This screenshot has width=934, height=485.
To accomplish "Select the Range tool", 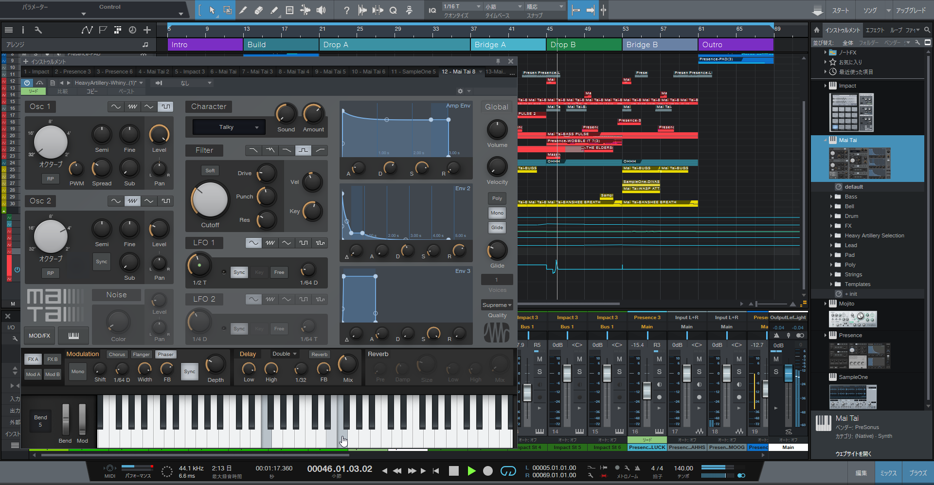I will 227,10.
